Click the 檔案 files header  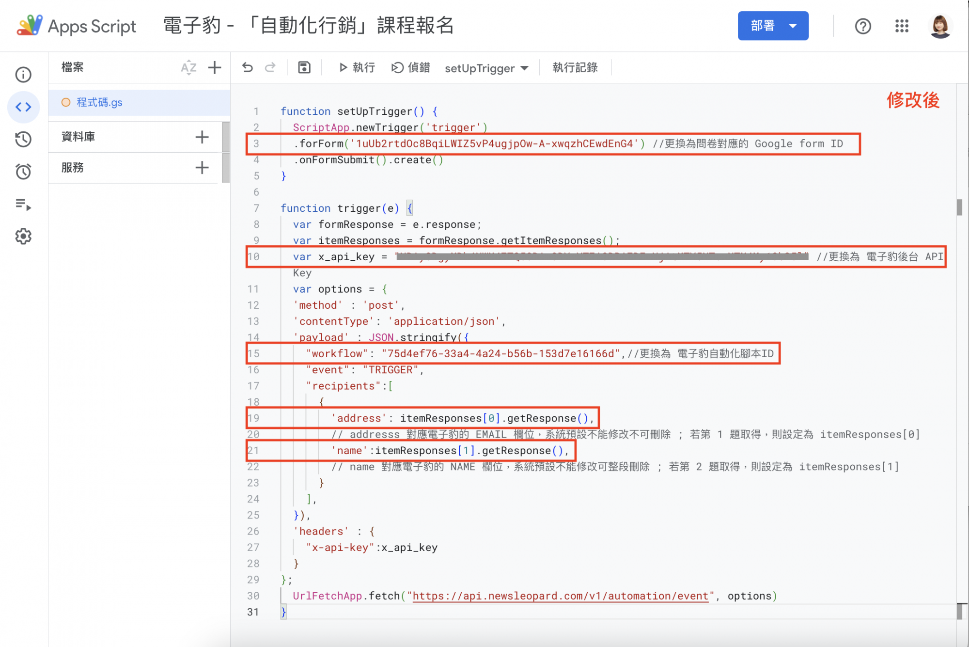(73, 67)
